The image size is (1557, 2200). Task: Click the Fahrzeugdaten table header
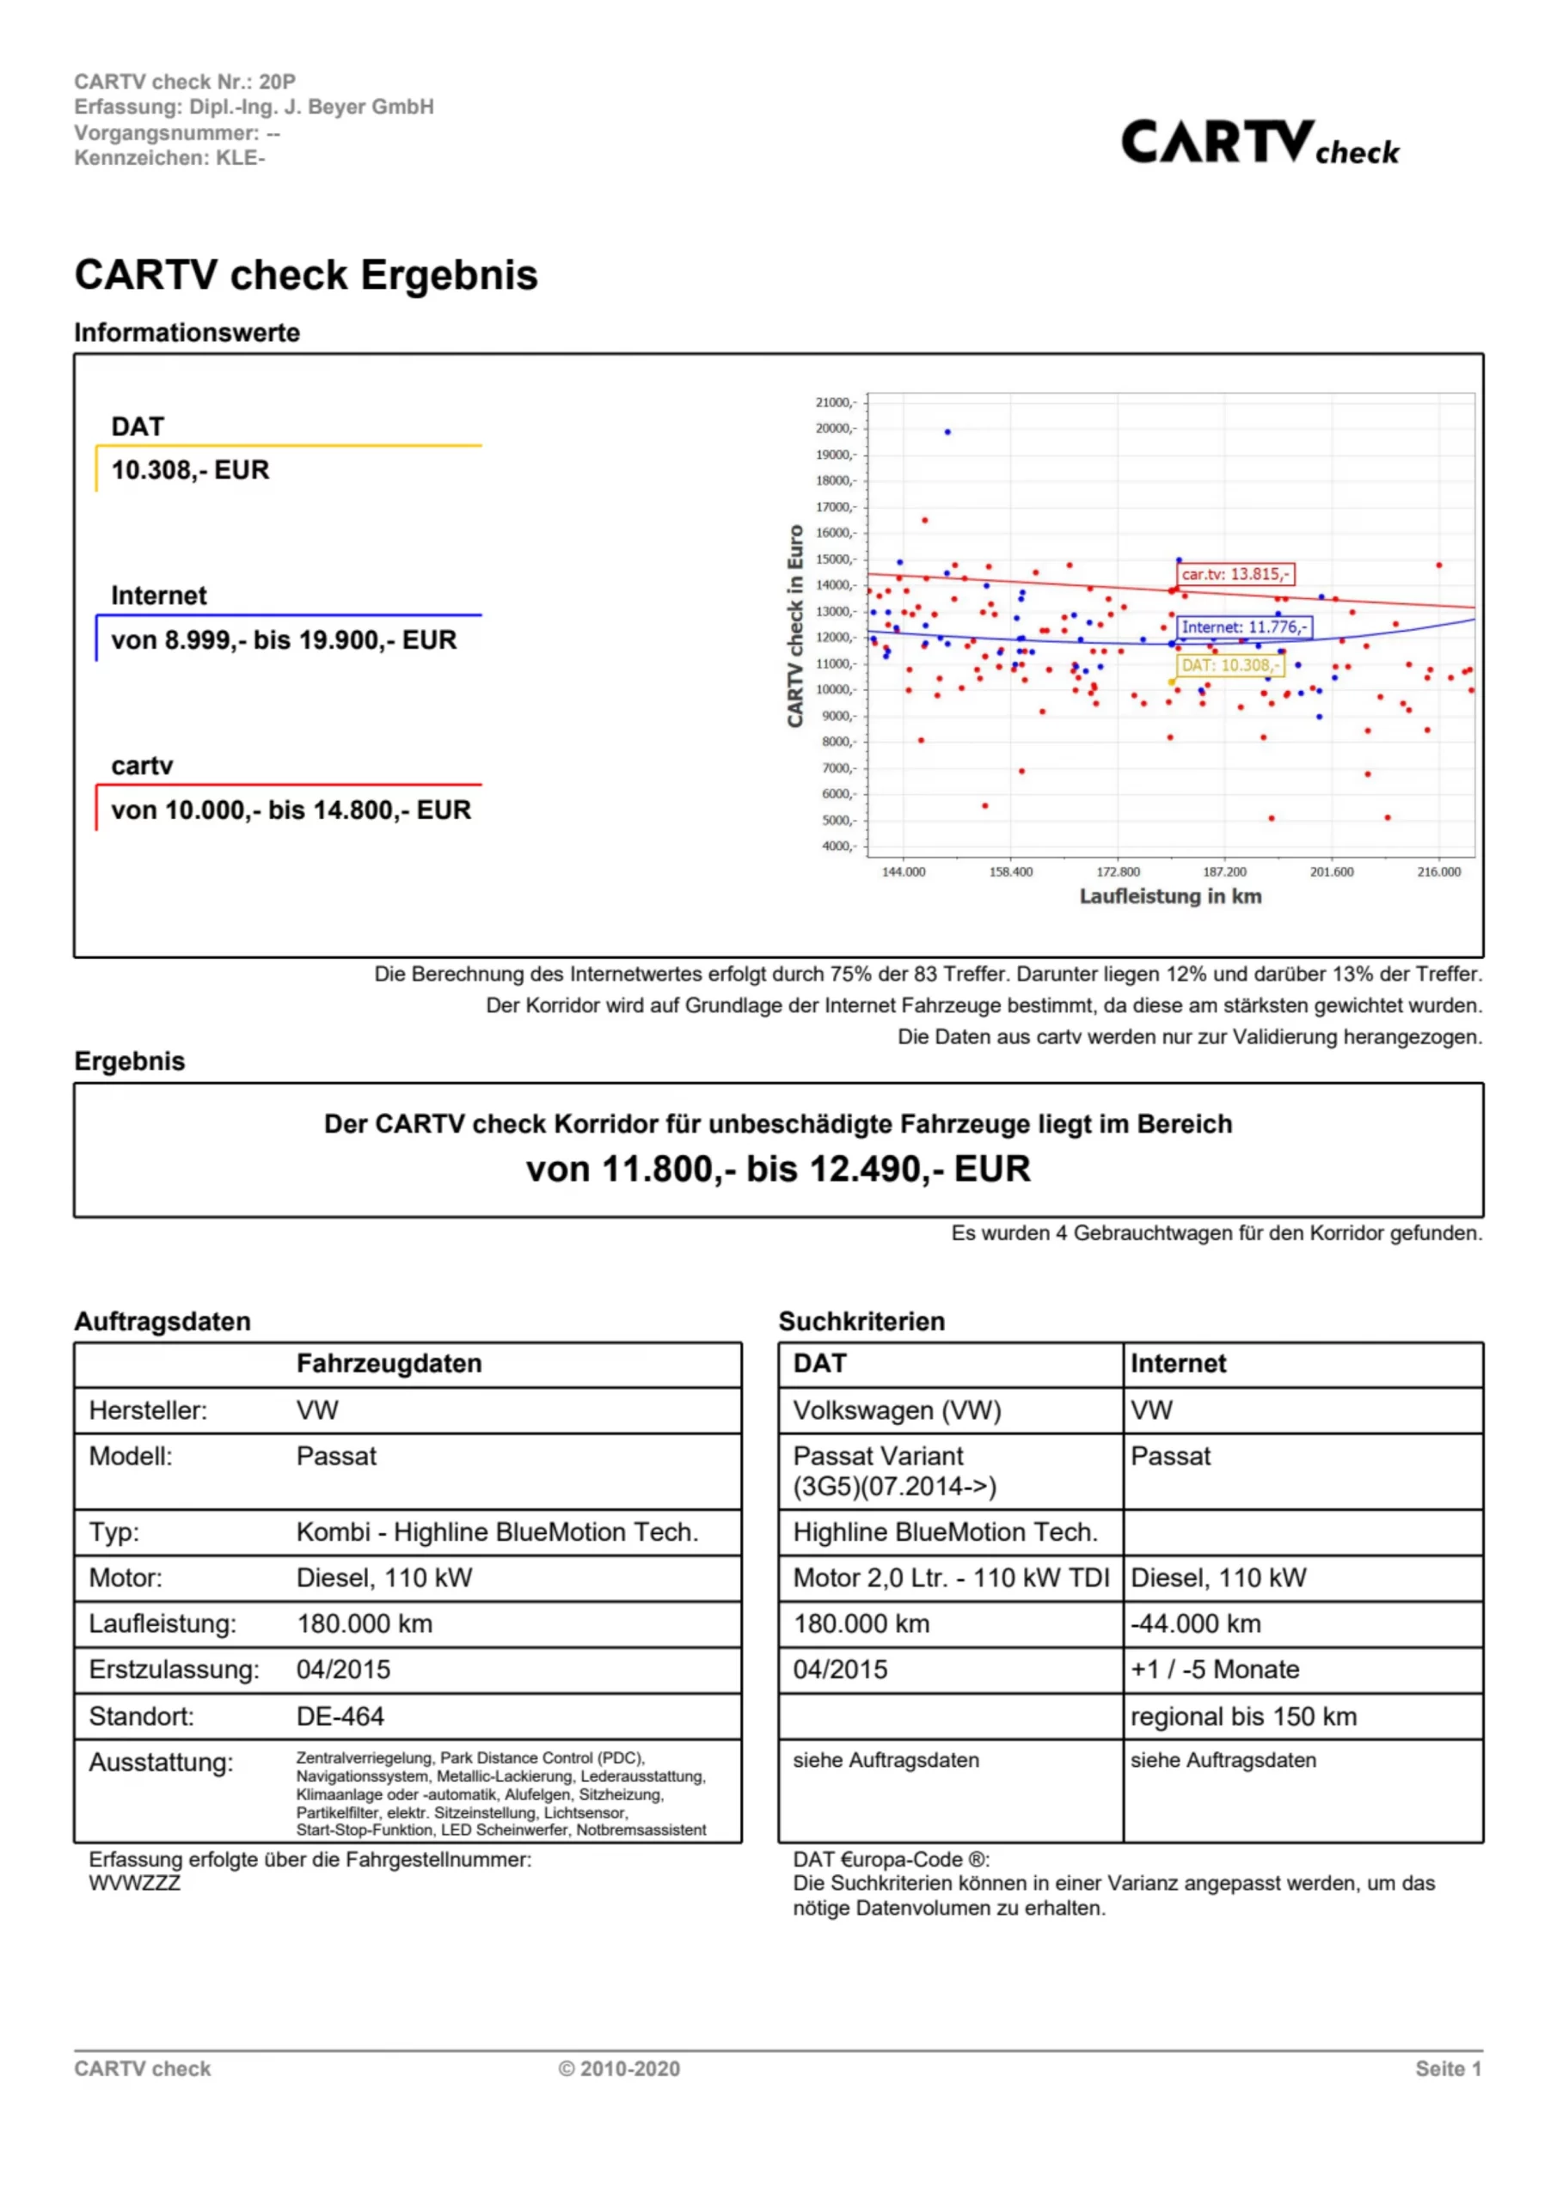point(389,1364)
